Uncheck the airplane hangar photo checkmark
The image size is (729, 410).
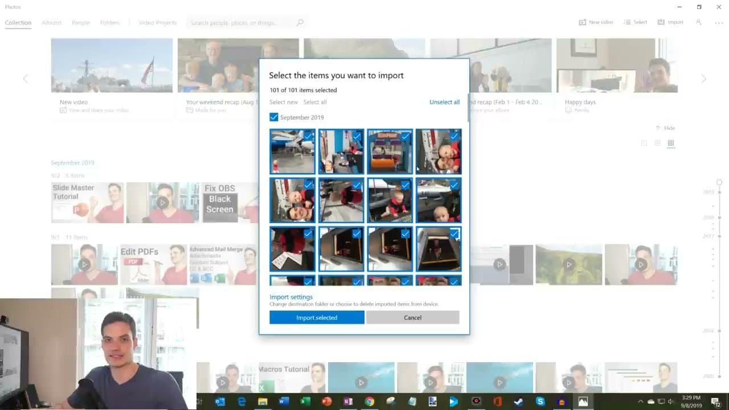(x=308, y=136)
